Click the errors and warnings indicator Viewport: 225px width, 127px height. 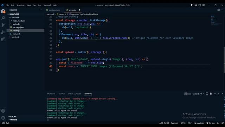click(x=6, y=123)
